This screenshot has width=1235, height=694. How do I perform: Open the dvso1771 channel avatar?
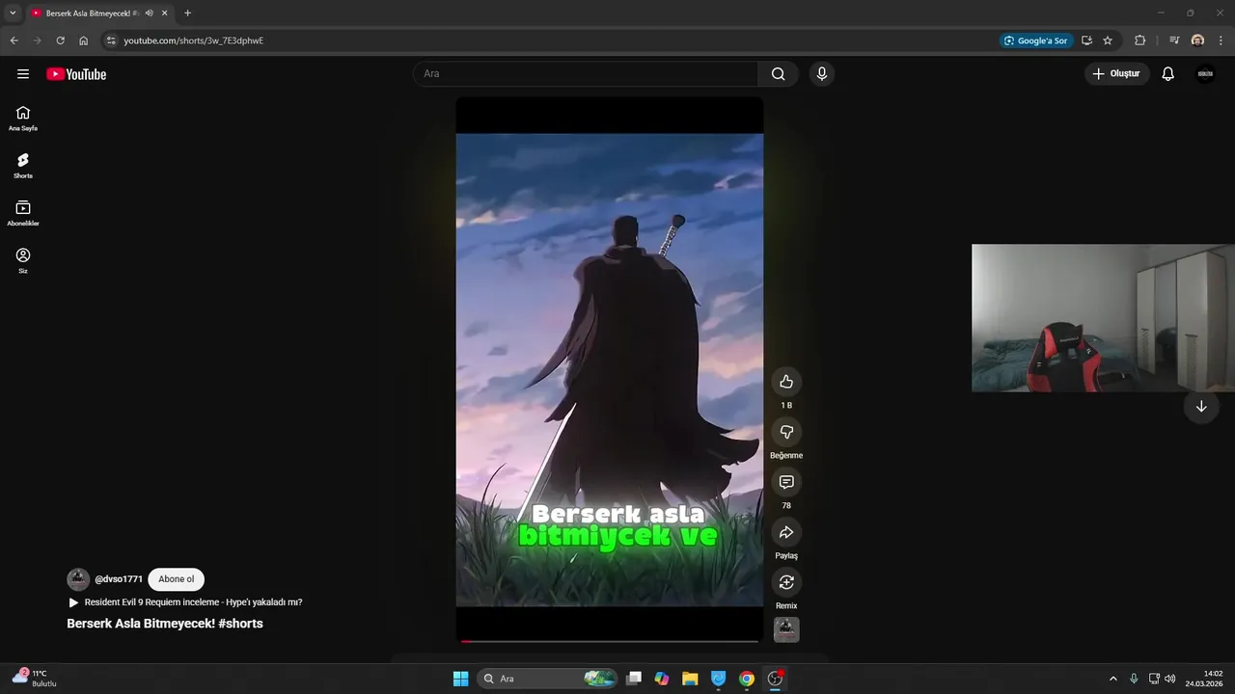tap(78, 579)
